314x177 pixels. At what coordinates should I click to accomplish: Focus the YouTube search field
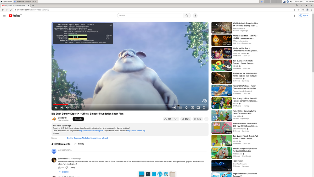(150, 15)
